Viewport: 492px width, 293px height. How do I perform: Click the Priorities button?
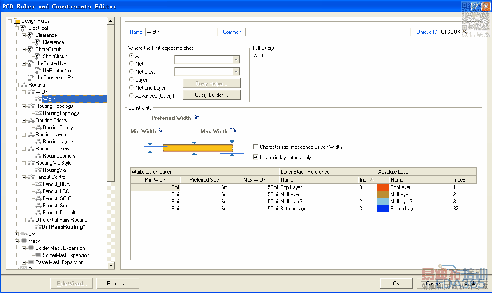[x=117, y=284]
